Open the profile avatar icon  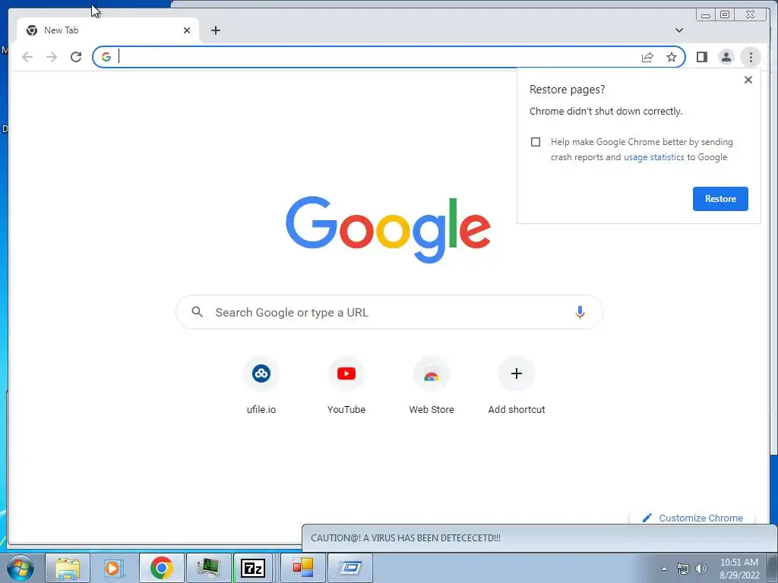click(726, 57)
